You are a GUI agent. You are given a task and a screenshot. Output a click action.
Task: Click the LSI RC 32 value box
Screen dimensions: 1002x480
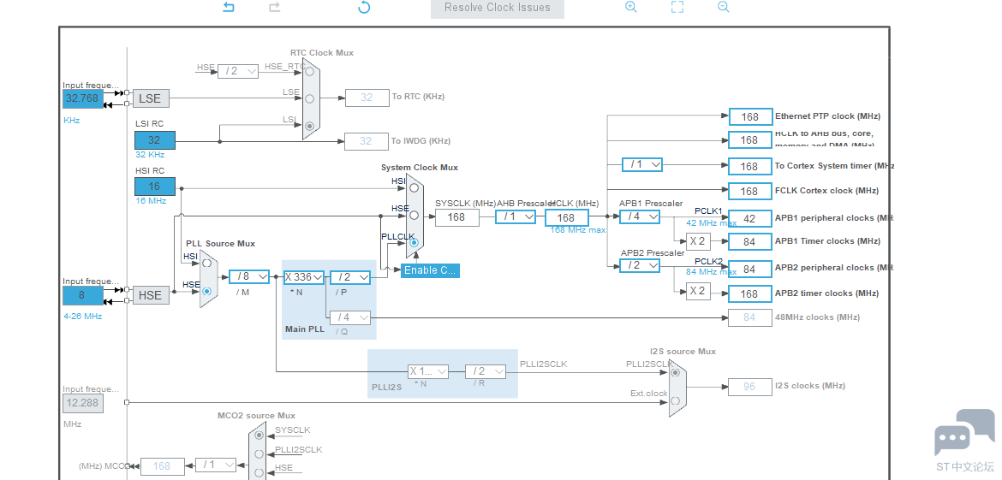[x=155, y=140]
